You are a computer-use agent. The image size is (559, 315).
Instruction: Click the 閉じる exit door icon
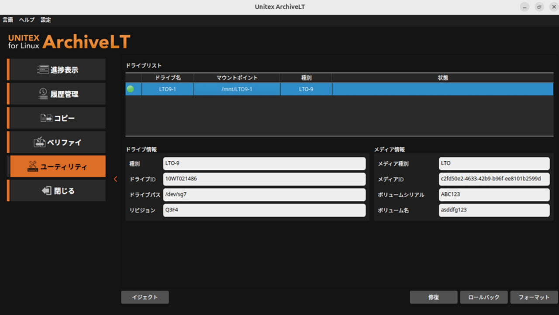tap(46, 191)
